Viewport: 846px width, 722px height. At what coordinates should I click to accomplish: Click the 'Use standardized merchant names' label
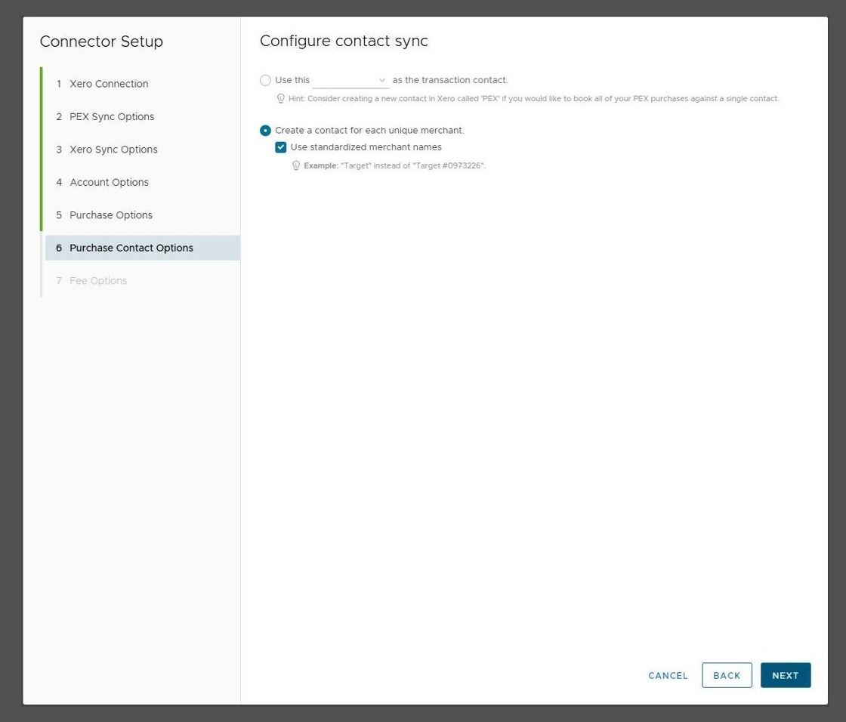[366, 147]
